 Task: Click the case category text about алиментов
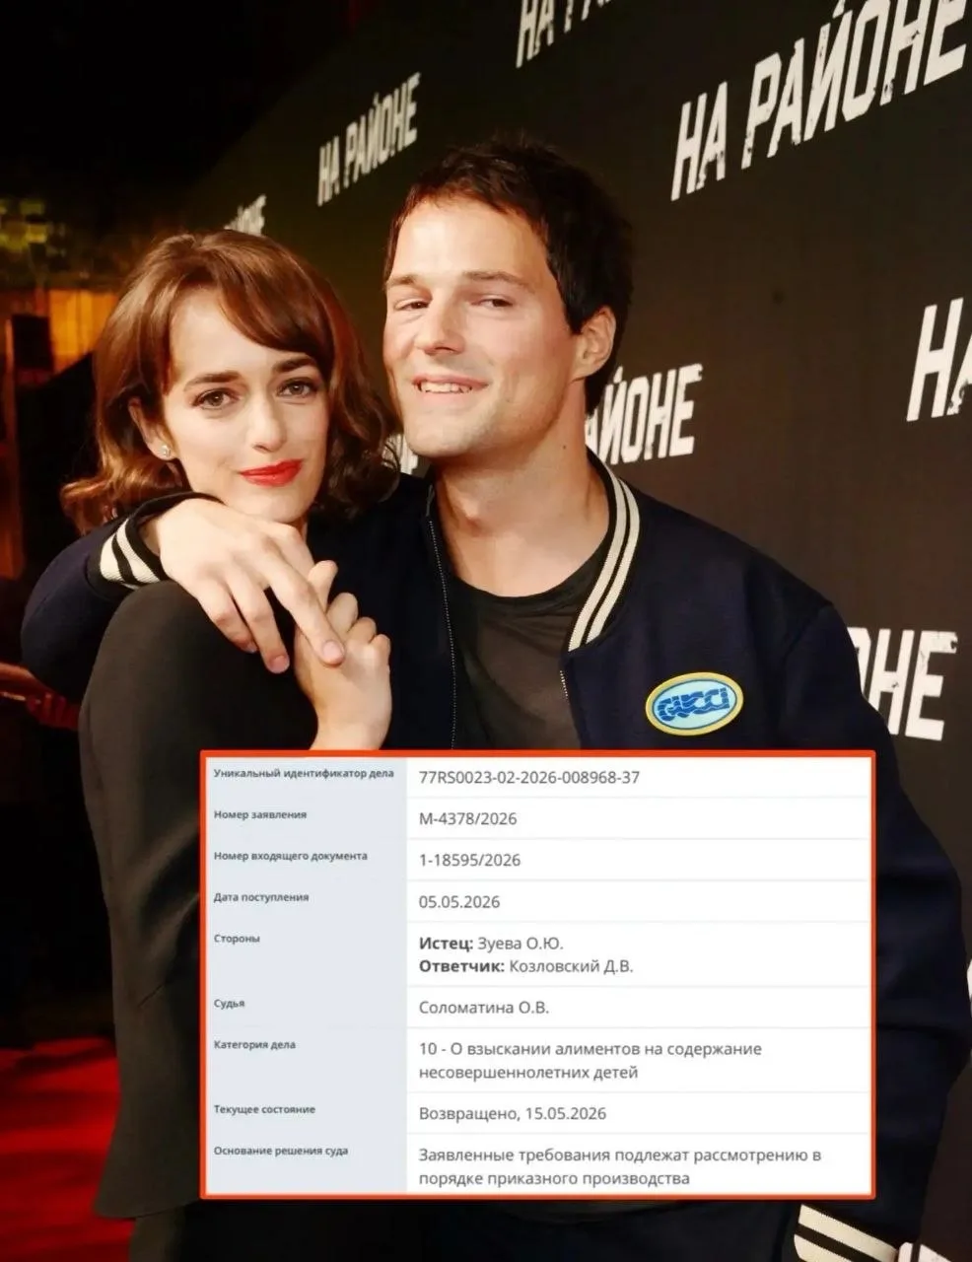(x=590, y=1060)
